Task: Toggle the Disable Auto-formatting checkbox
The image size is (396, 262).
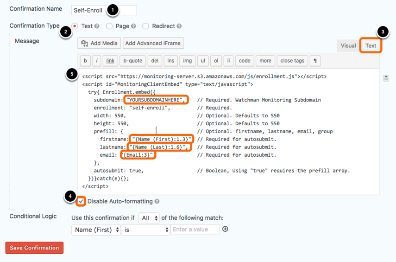Action: [x=81, y=201]
